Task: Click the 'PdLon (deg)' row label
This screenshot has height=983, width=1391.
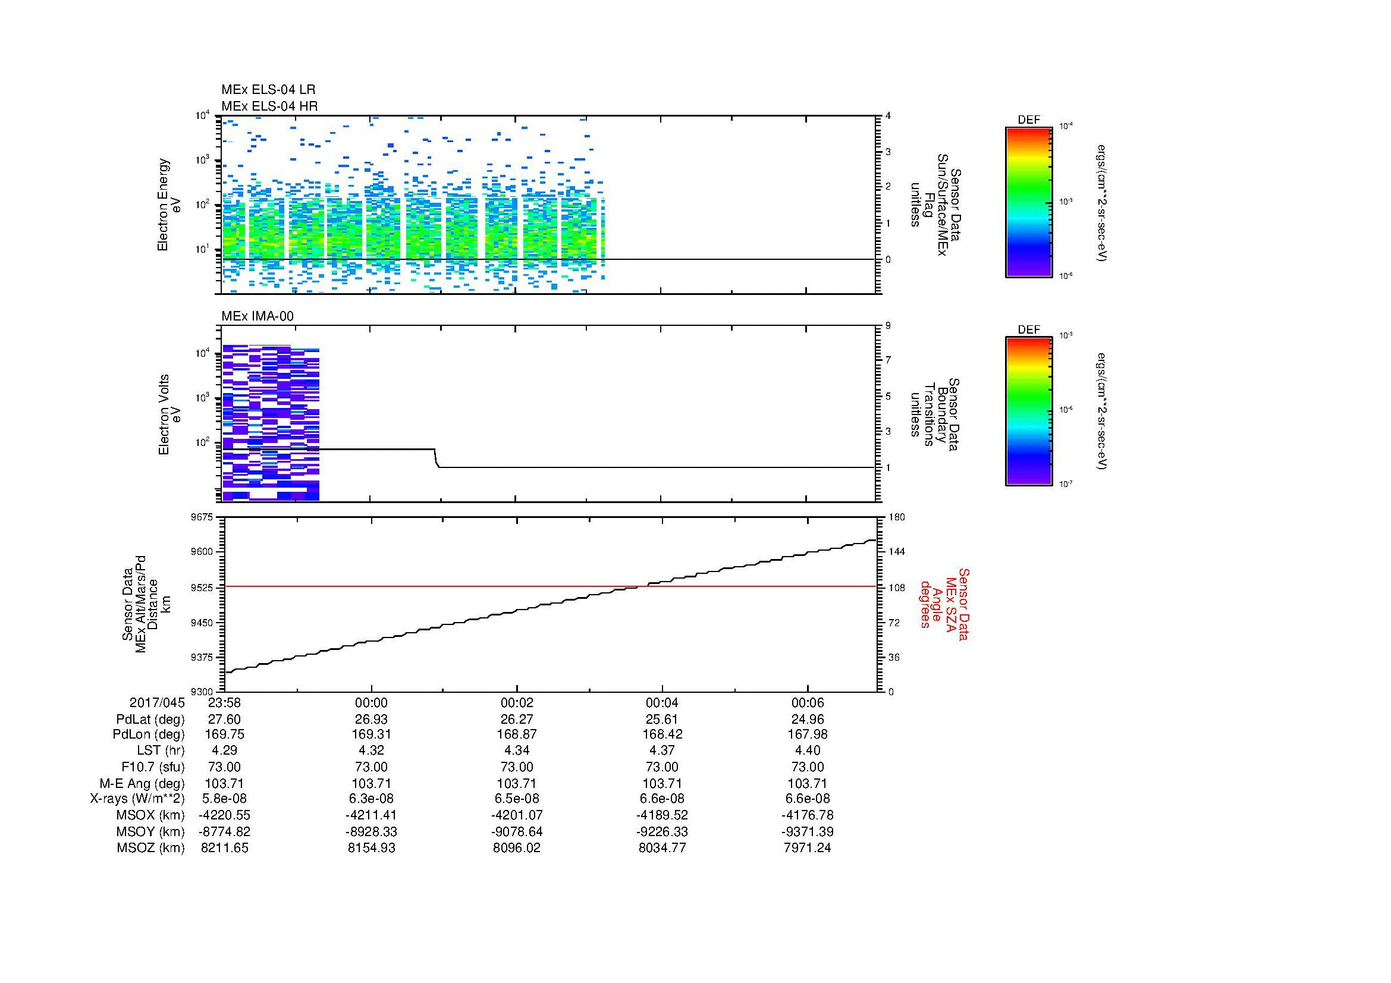Action: 149,734
